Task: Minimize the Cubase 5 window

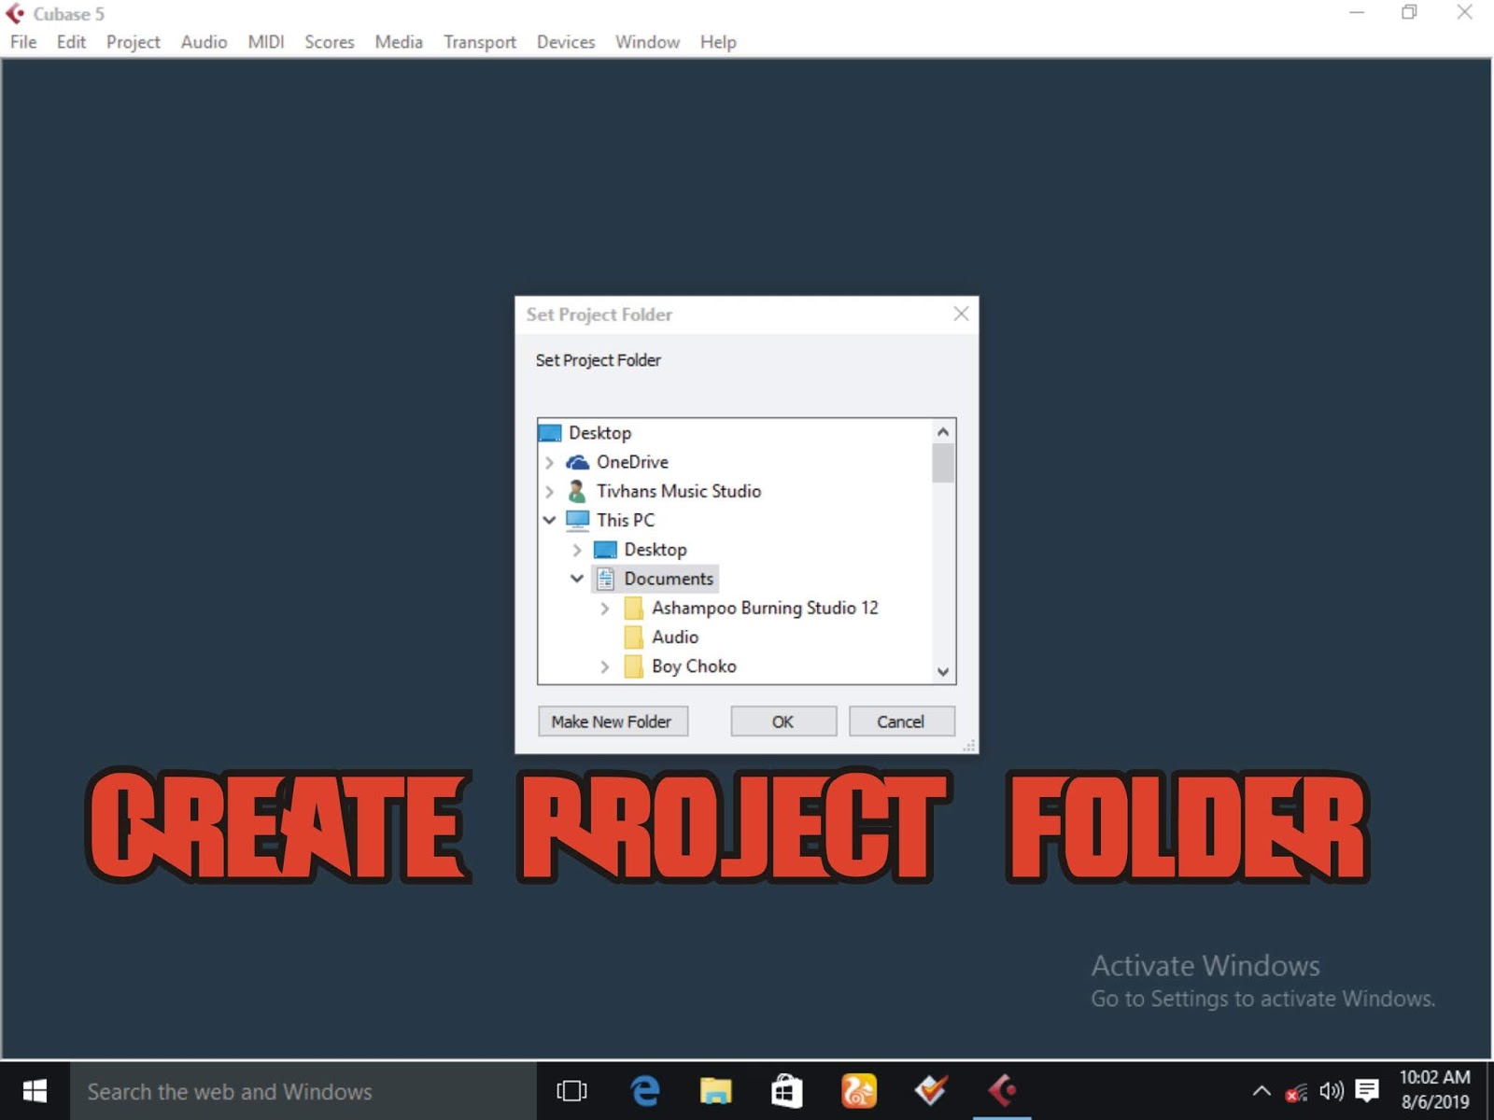Action: (x=1357, y=13)
